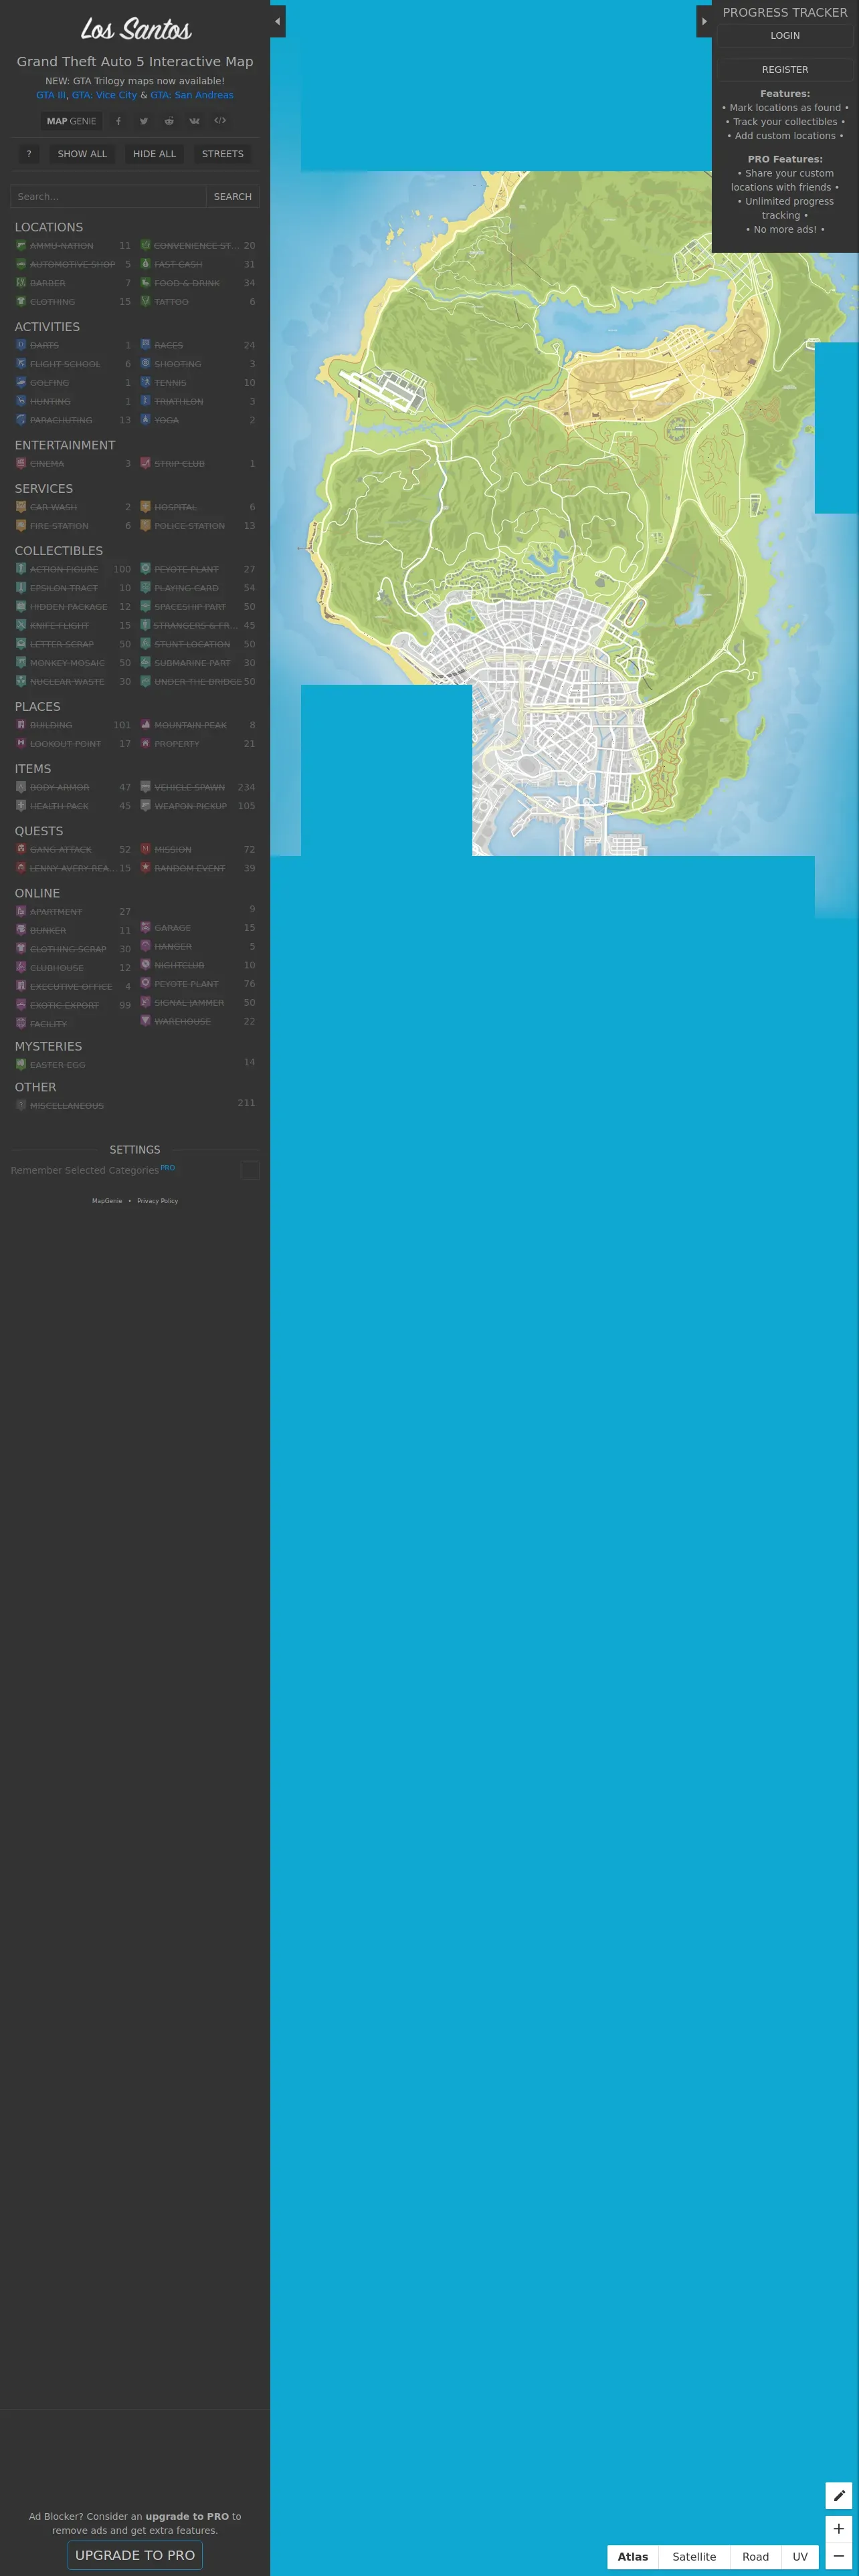Open the Twitter icon link
The image size is (859, 2576).
point(144,121)
